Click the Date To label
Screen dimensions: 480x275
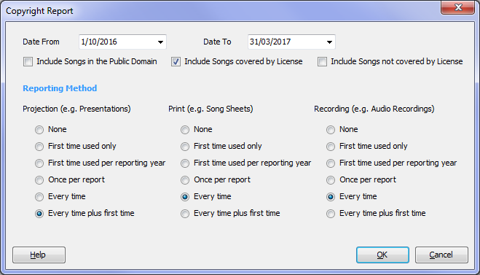pos(217,42)
